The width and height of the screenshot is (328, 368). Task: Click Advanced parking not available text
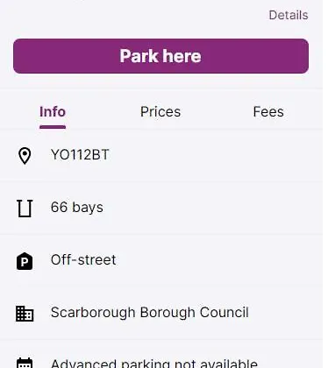pyautogui.click(x=154, y=364)
